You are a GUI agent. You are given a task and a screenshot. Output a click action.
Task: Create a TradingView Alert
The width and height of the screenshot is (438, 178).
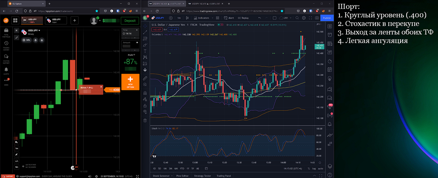[x=229, y=18]
